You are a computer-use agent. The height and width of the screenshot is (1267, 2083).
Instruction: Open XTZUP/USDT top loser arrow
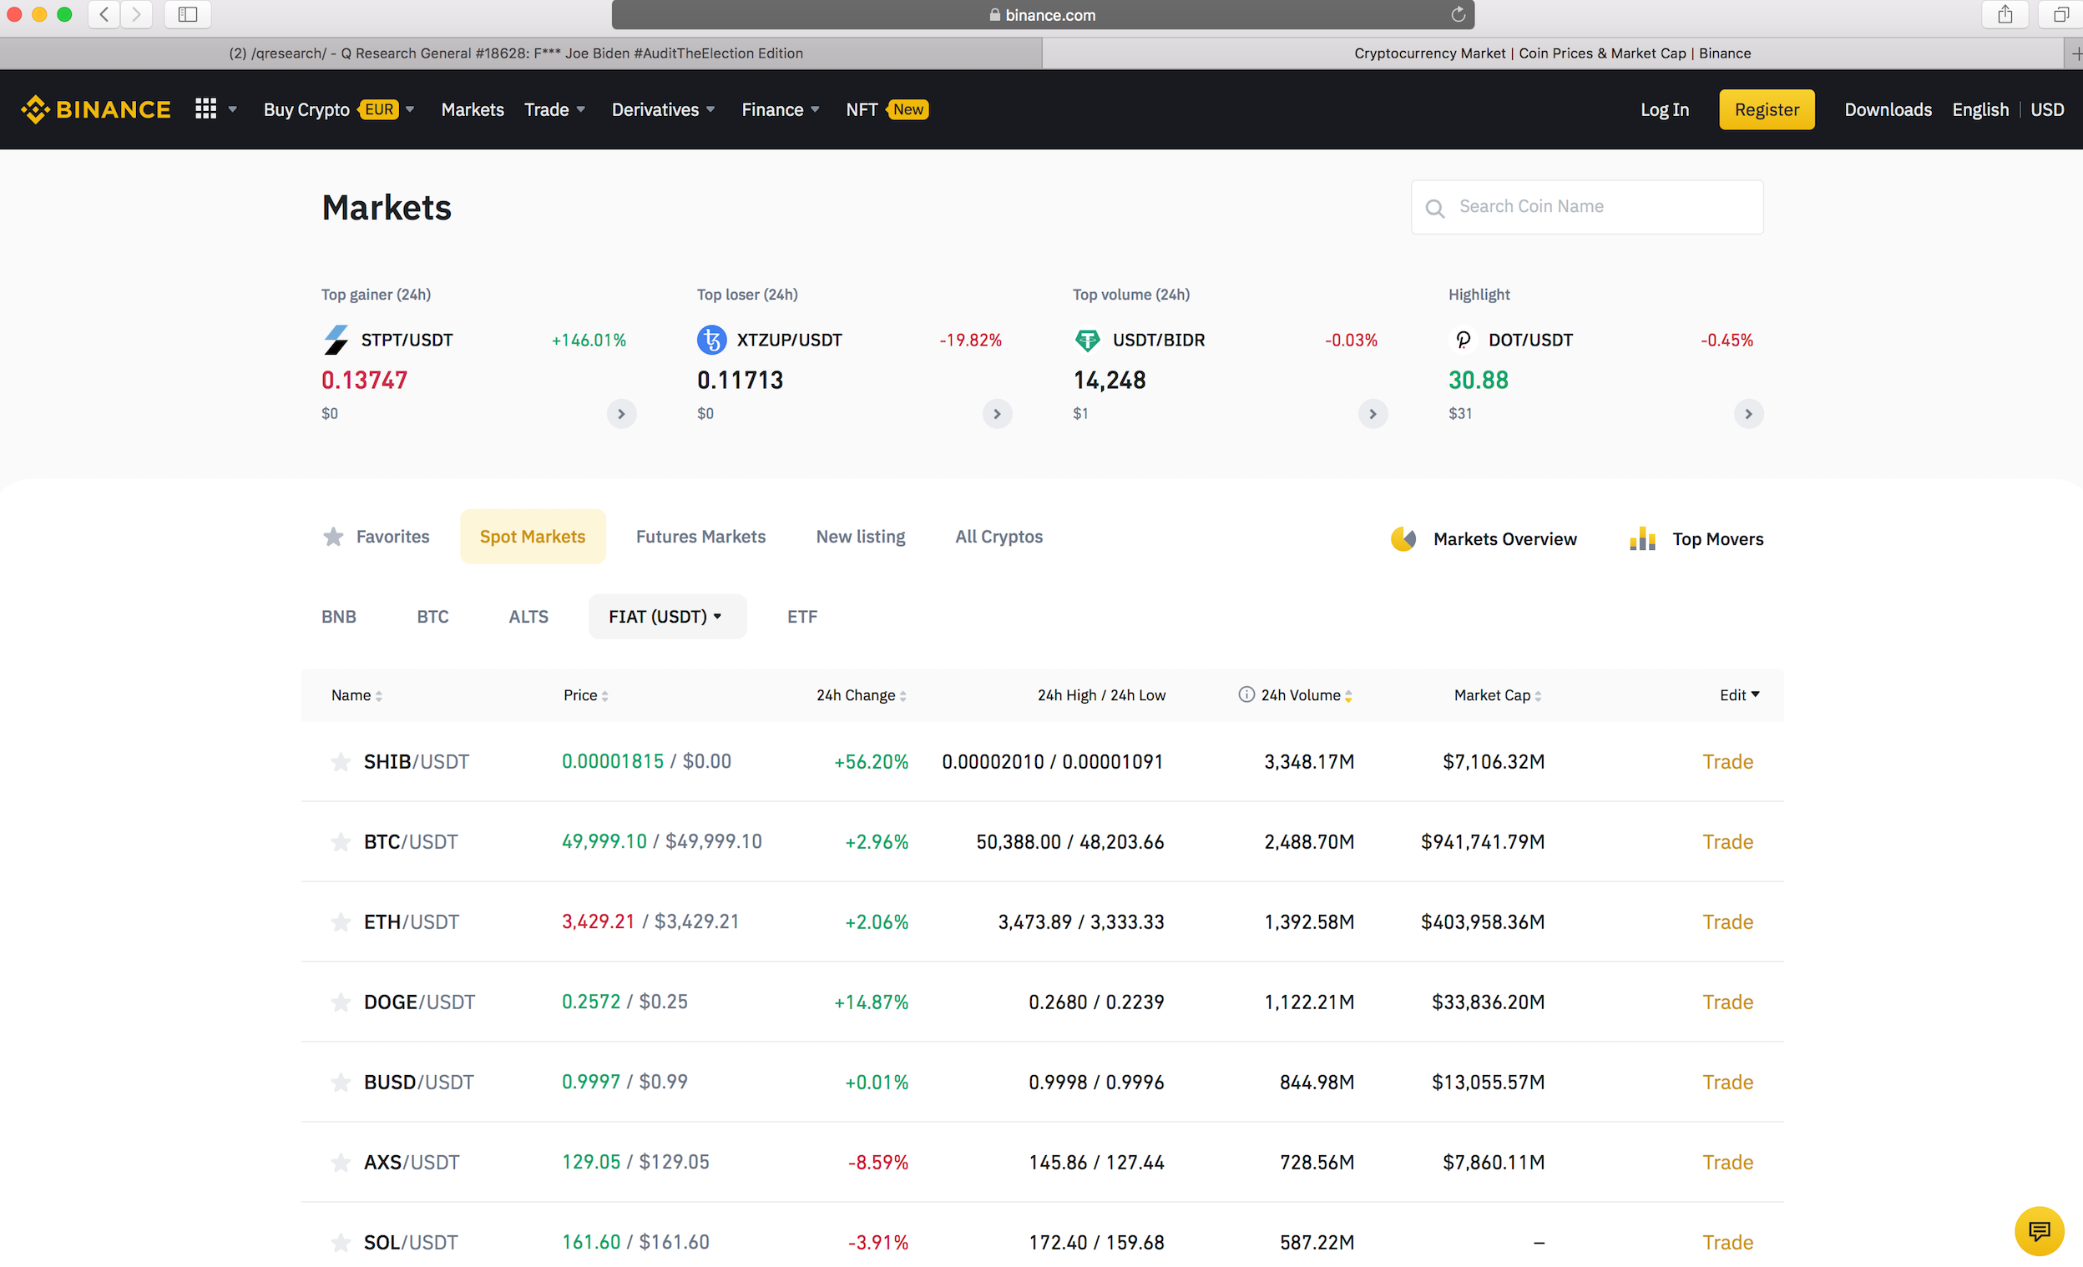997,414
